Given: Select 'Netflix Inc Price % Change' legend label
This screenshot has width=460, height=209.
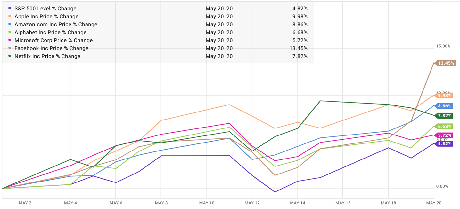Looking at the screenshot, I should [x=47, y=56].
